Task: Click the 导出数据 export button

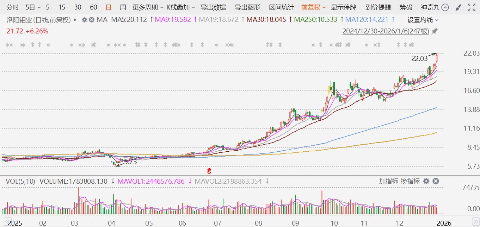Action: tap(213, 7)
